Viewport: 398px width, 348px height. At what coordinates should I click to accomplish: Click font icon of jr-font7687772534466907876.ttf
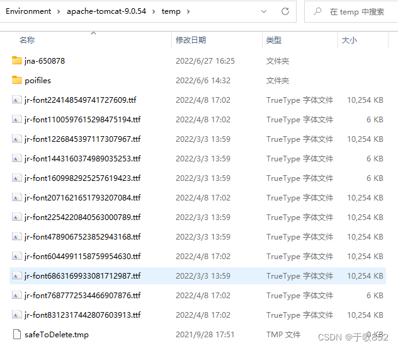17,296
